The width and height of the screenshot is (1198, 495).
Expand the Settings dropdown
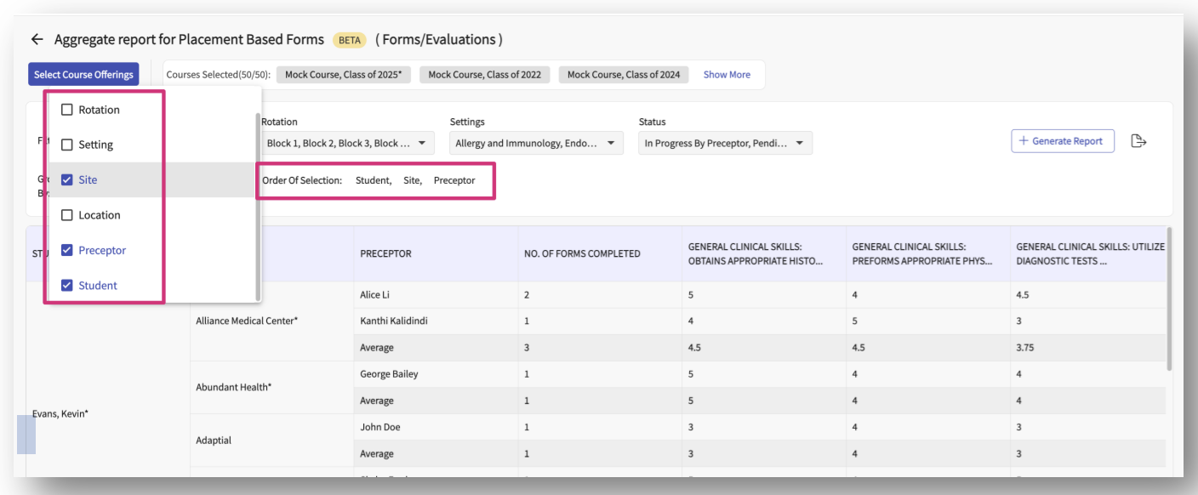click(536, 144)
